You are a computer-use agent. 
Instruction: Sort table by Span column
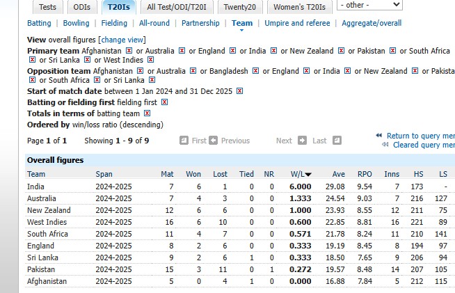click(x=104, y=174)
